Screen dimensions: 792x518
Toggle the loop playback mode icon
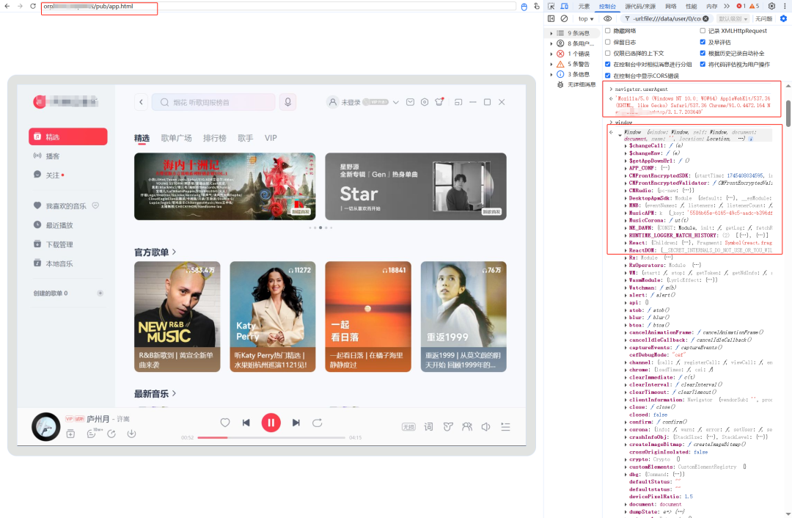(x=318, y=423)
